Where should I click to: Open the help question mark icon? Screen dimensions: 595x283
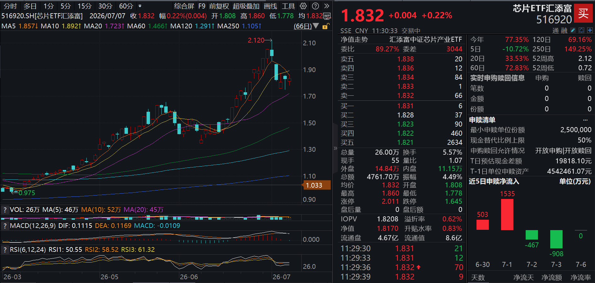tap(315, 6)
